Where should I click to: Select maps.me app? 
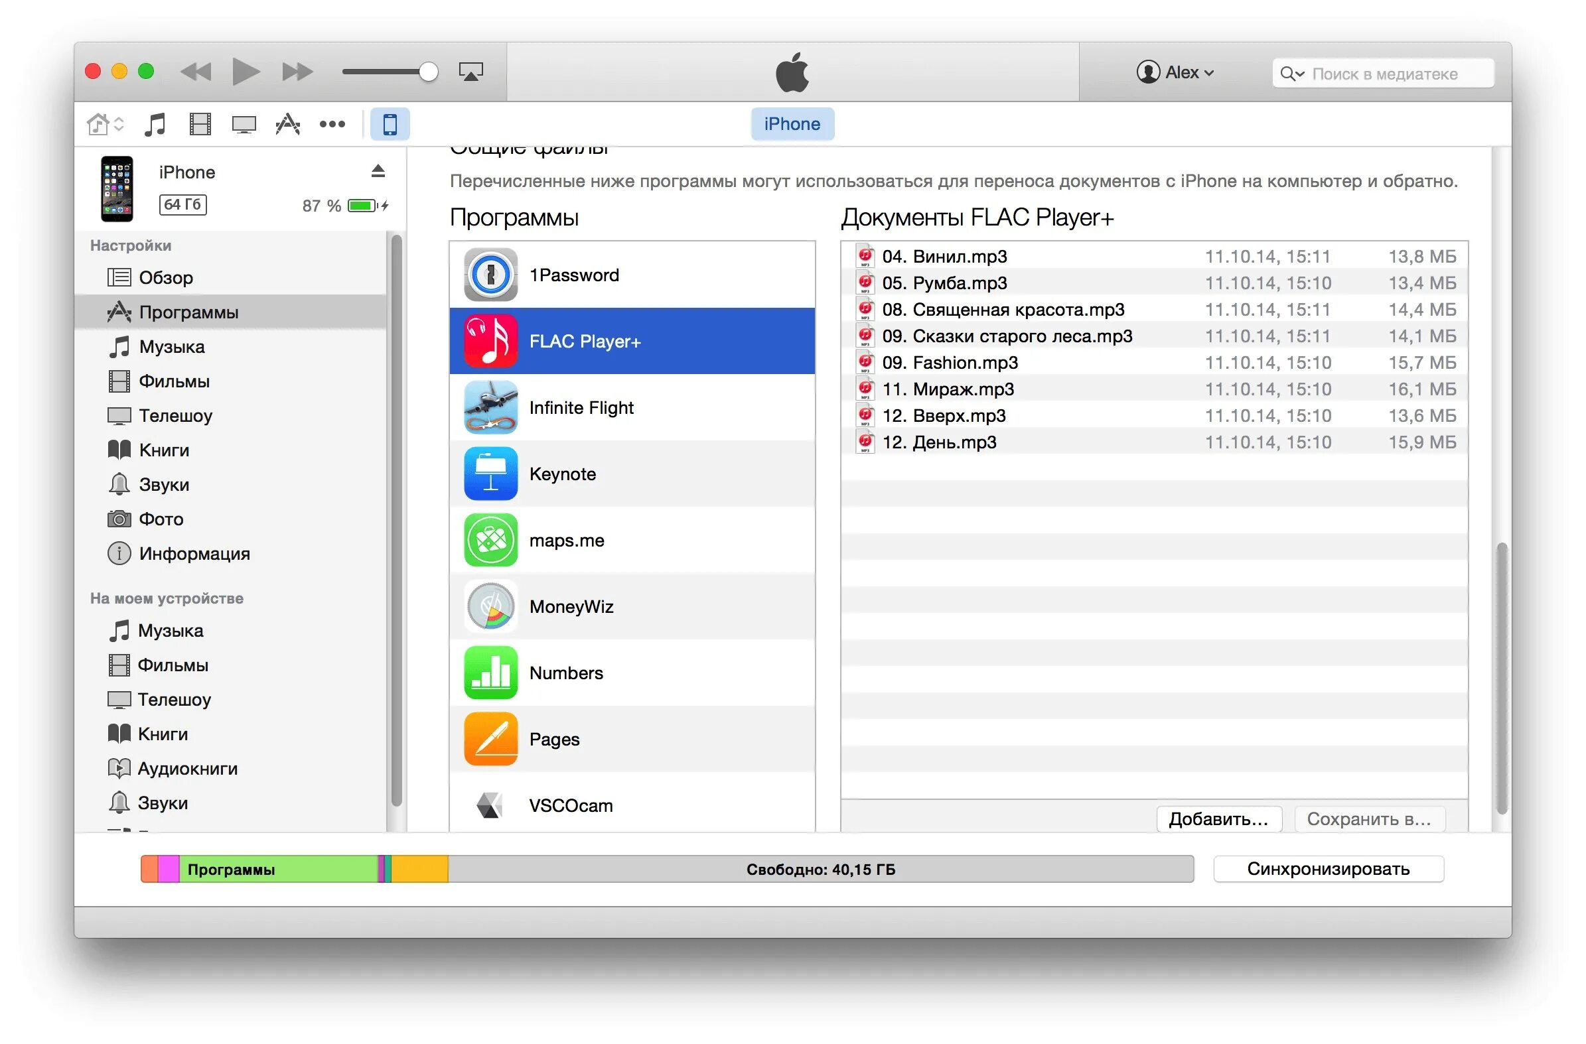pyautogui.click(x=632, y=541)
